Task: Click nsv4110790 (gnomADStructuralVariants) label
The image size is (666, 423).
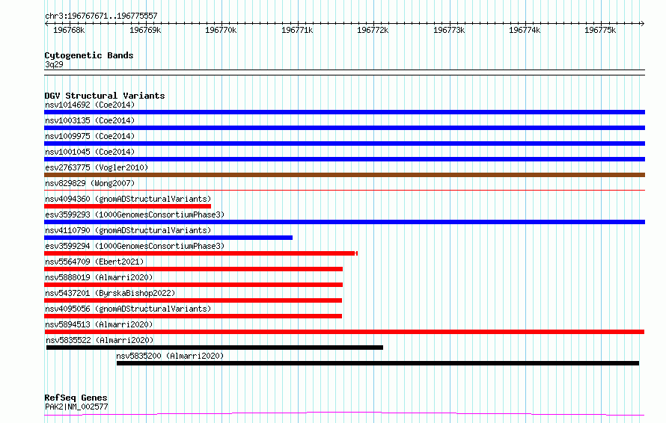Action: [x=128, y=230]
